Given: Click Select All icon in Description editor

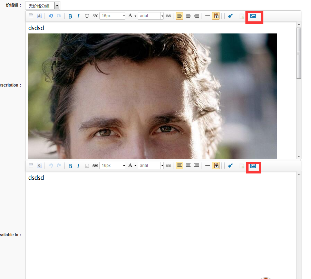Looking at the screenshot, I should coord(39,16).
